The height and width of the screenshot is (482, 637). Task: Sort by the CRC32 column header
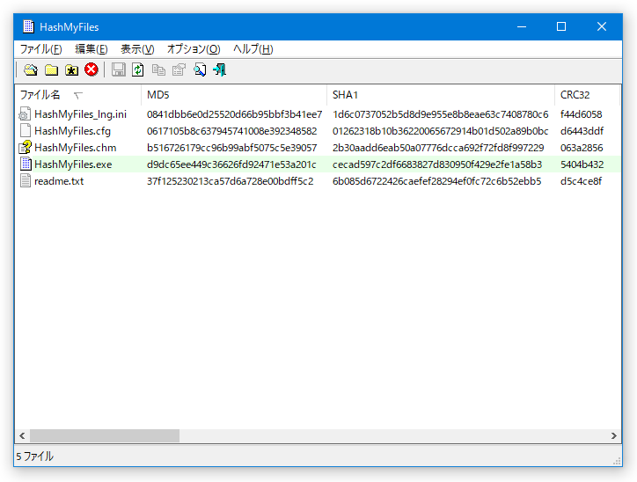[587, 95]
